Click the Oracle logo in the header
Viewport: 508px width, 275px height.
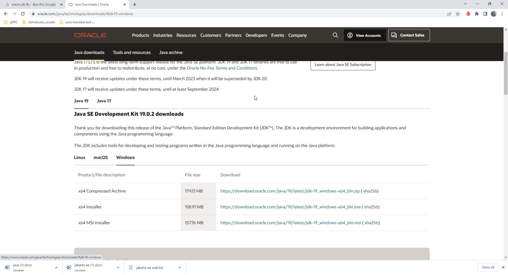click(90, 35)
